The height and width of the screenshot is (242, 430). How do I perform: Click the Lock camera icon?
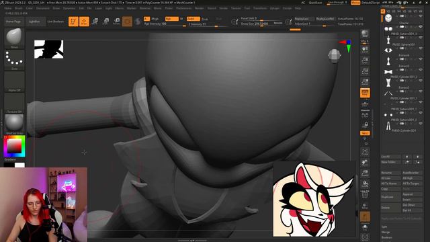pyautogui.click(x=365, y=125)
